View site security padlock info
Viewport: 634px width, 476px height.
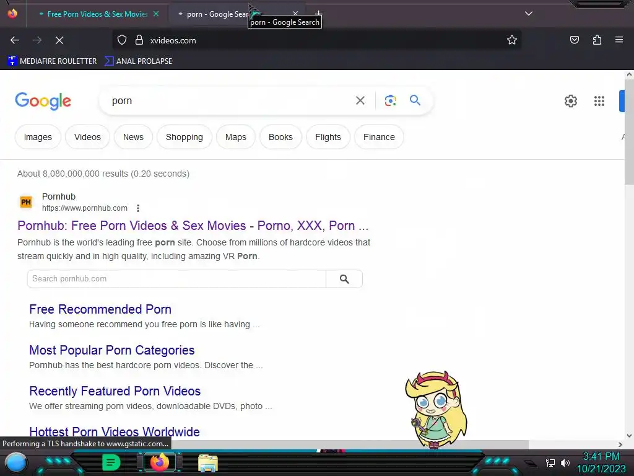(x=139, y=40)
